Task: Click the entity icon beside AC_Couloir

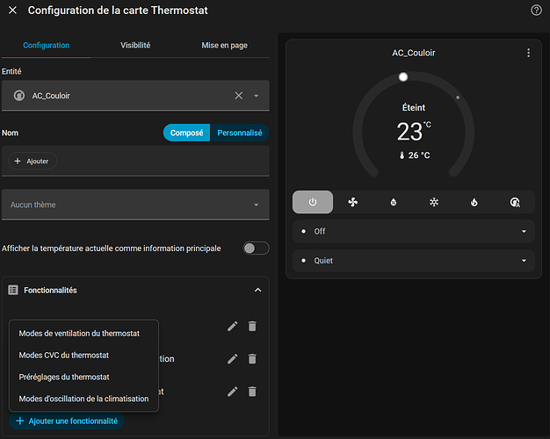Action: click(x=19, y=96)
